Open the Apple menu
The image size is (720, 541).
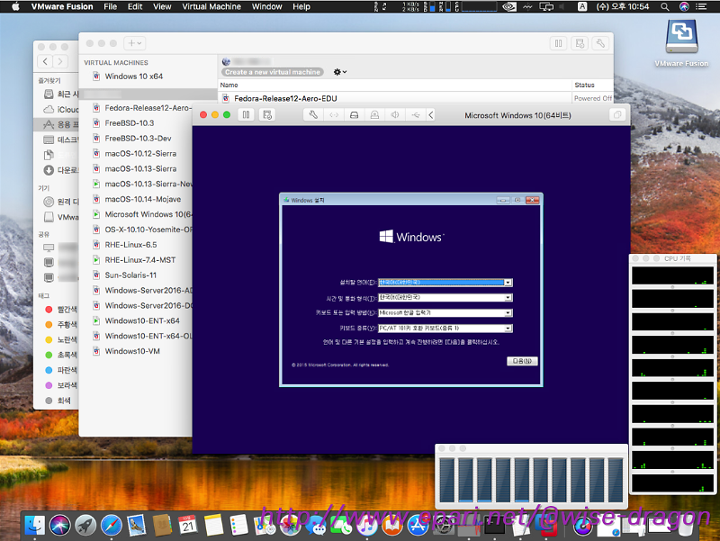15,6
